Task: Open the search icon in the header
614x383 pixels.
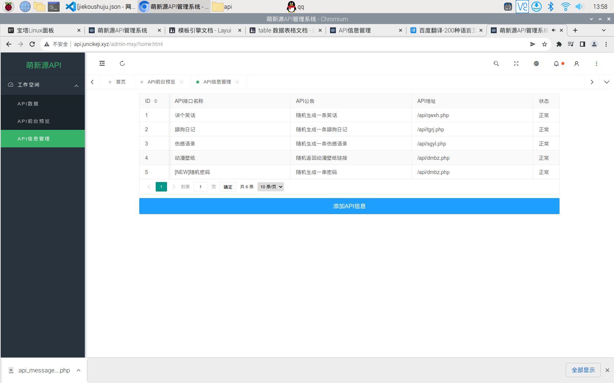Action: point(496,63)
